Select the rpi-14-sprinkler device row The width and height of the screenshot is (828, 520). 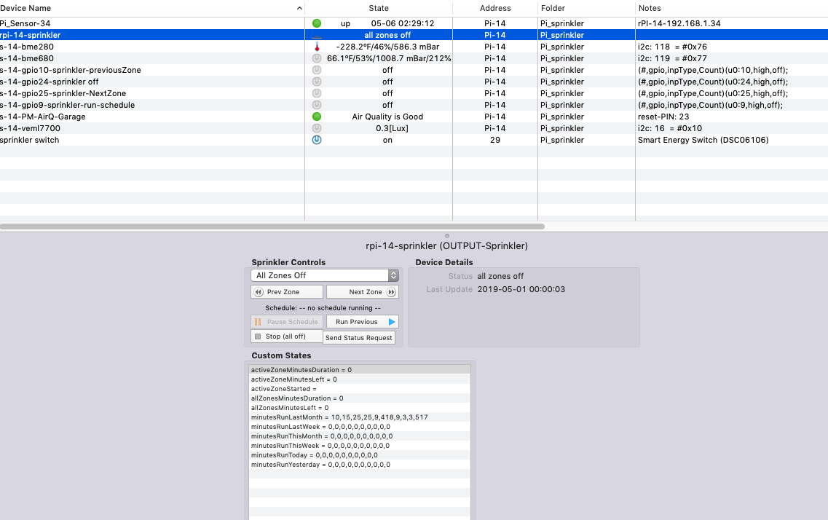pyautogui.click(x=414, y=35)
